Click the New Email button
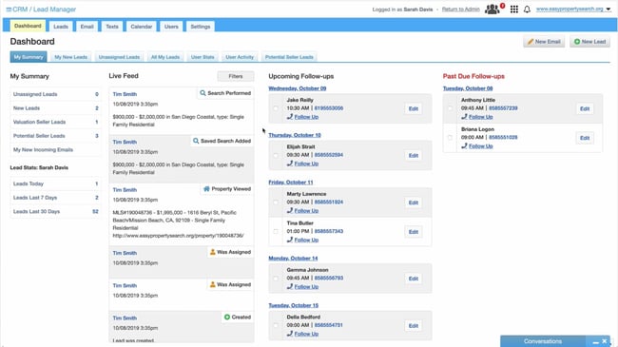This screenshot has height=347, width=618. tap(544, 42)
